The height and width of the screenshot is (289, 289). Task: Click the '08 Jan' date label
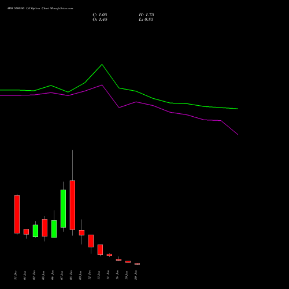(71, 275)
